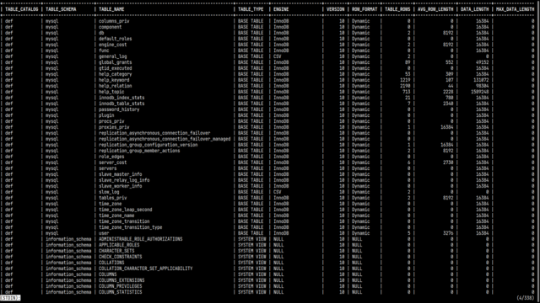Select the engine_cost table name
The height and width of the screenshot is (303, 540).
(x=112, y=45)
